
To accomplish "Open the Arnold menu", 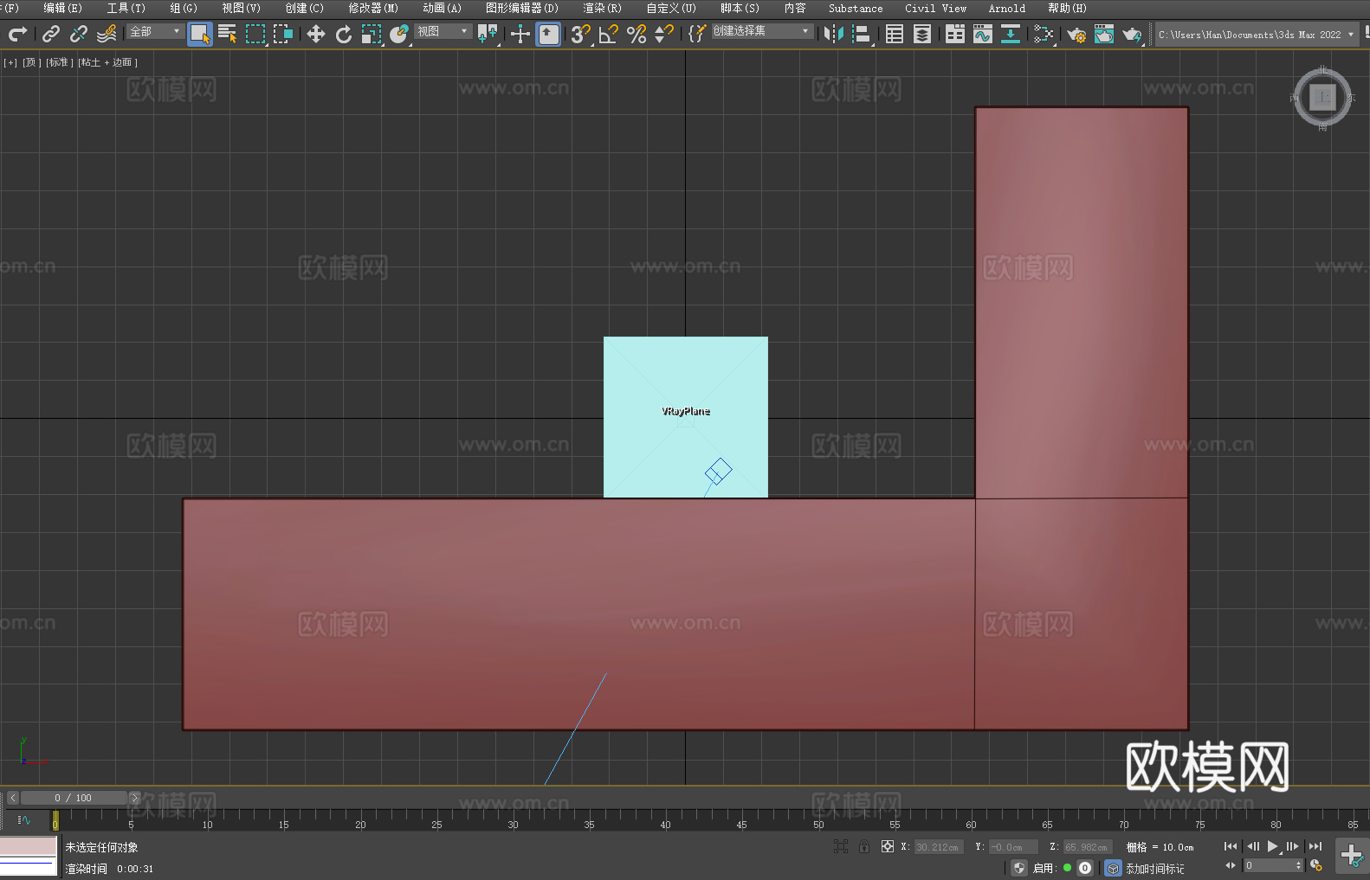I will coord(1007,8).
